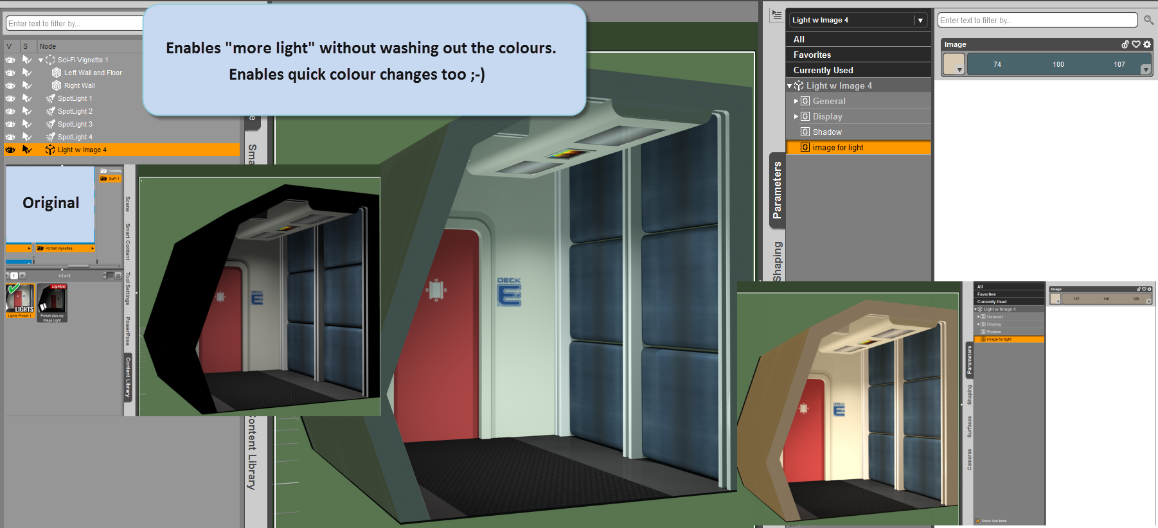Open the small Surfaces tab in the inset
Image resolution: width=1158 pixels, height=528 pixels.
click(970, 427)
